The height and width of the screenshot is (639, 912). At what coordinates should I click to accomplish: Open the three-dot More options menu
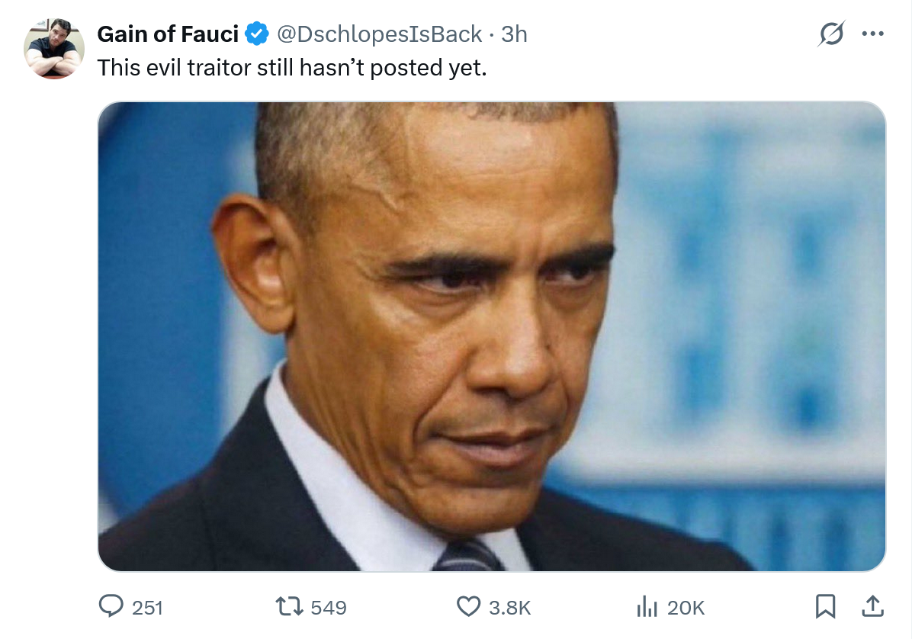click(872, 34)
